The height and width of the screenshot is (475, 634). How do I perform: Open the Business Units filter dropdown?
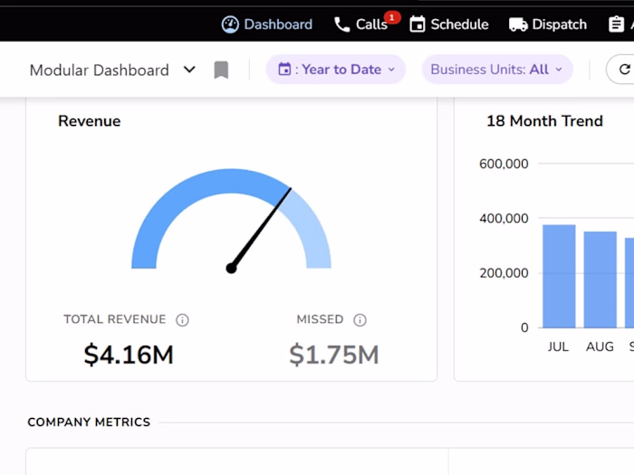(x=497, y=70)
